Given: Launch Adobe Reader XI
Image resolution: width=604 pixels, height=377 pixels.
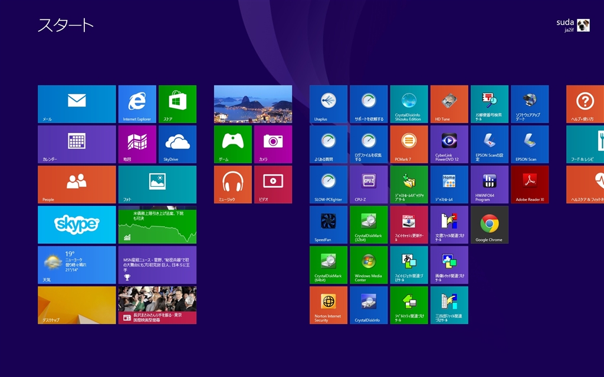Looking at the screenshot, I should click(x=530, y=184).
